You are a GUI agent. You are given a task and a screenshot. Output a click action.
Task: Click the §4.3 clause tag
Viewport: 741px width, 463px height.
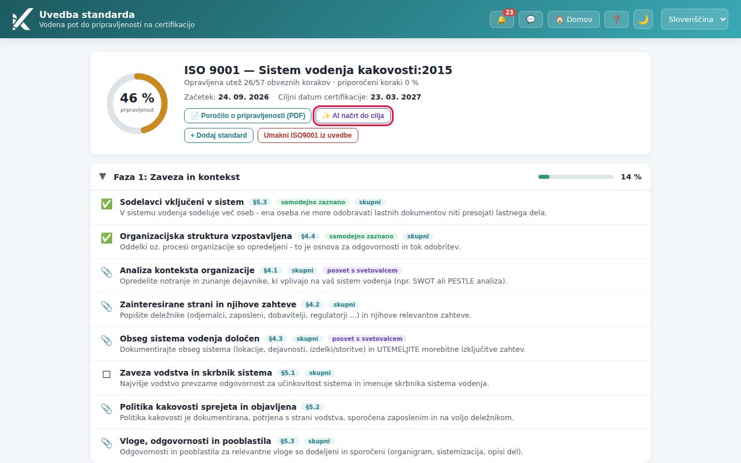[x=276, y=339]
